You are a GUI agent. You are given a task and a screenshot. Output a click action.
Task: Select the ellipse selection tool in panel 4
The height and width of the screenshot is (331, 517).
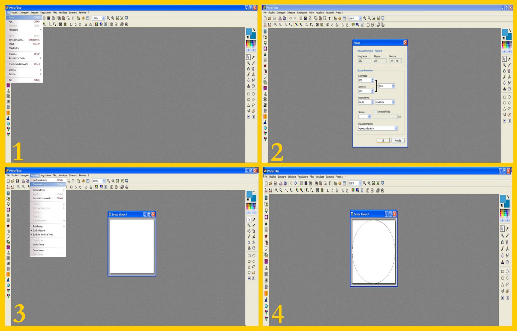[507, 271]
